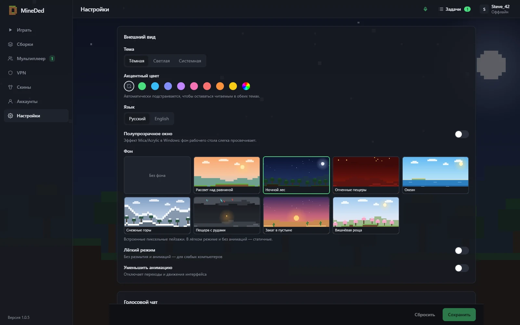Open Аккаунты from the sidebar

click(36, 101)
